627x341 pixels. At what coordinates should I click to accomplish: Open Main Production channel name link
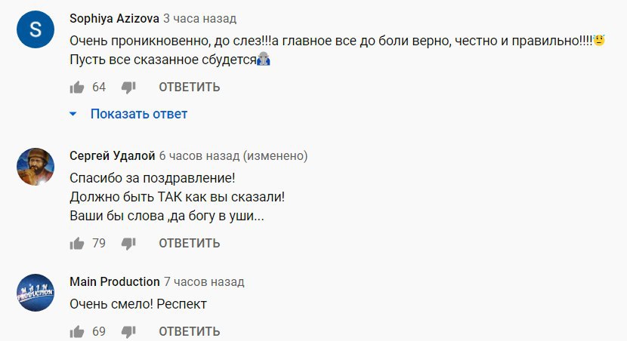[114, 281]
